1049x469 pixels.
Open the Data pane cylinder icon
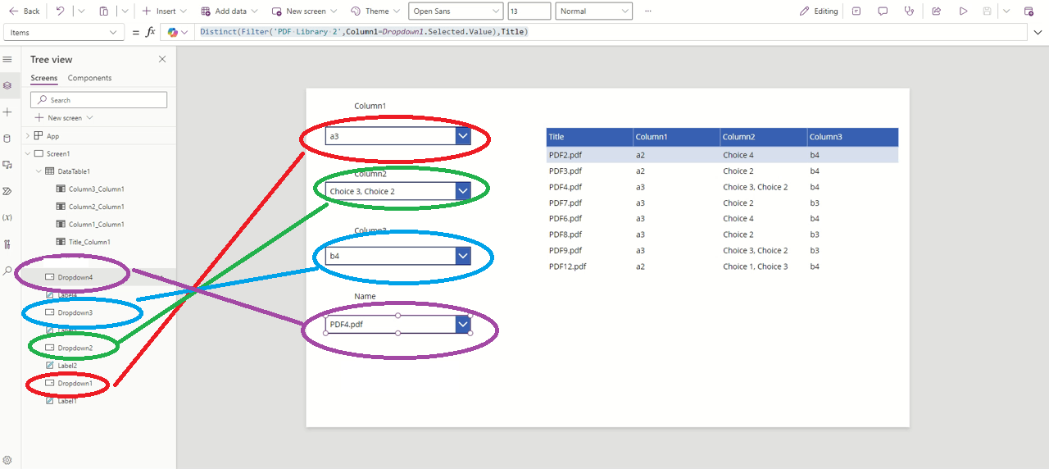(x=8, y=138)
